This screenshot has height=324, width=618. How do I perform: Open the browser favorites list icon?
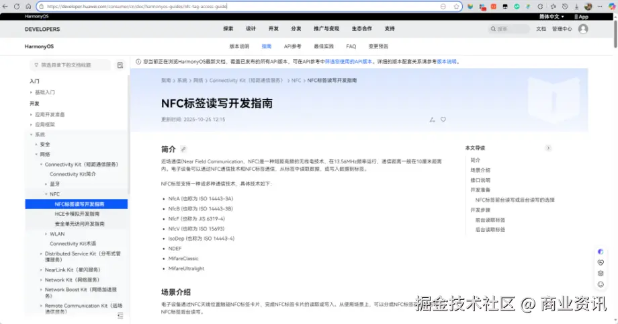point(554,6)
